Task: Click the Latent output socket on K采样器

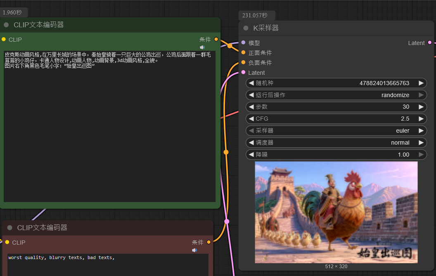Action: 430,43
